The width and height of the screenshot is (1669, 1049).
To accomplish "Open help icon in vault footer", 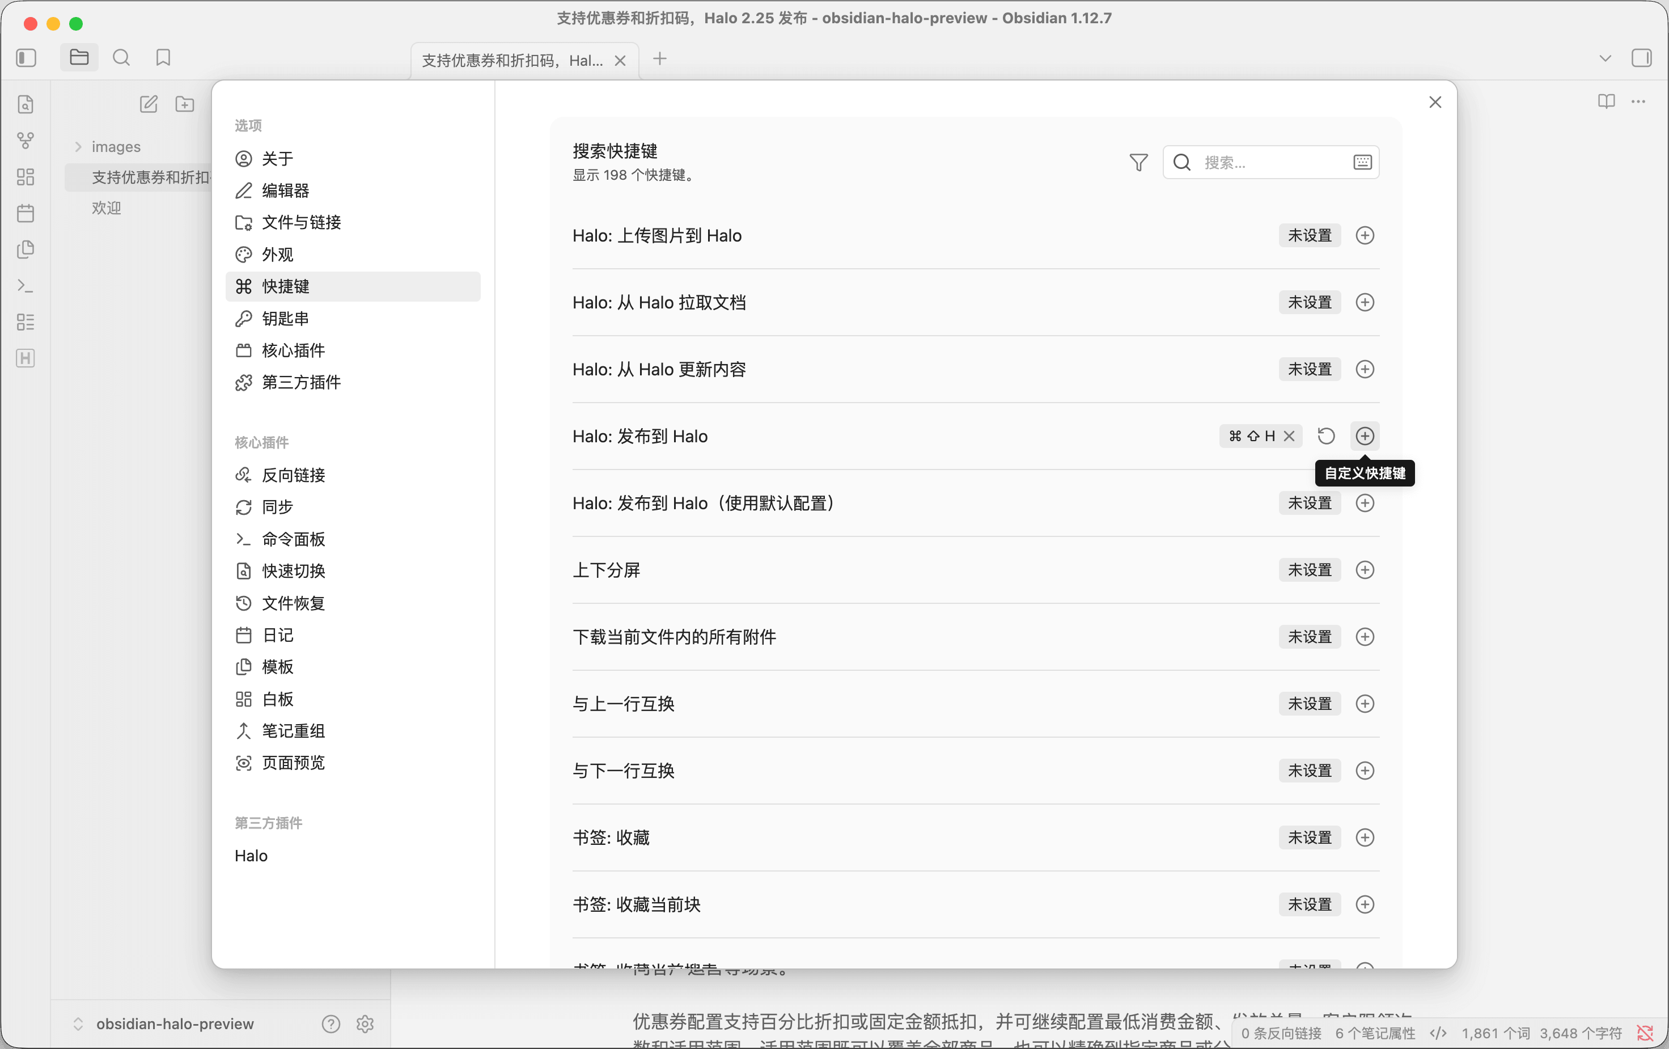I will click(331, 1024).
